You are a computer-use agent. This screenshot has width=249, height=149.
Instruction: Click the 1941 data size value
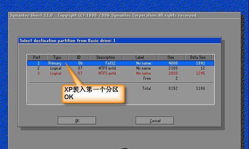[x=200, y=63]
